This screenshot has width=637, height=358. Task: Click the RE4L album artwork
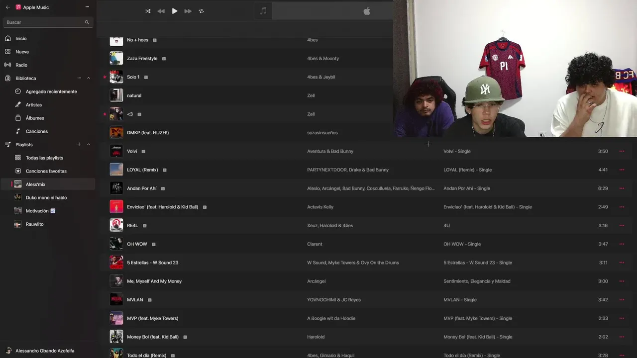116,225
